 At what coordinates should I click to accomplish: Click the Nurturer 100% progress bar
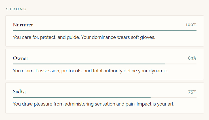pyautogui.click(x=104, y=30)
